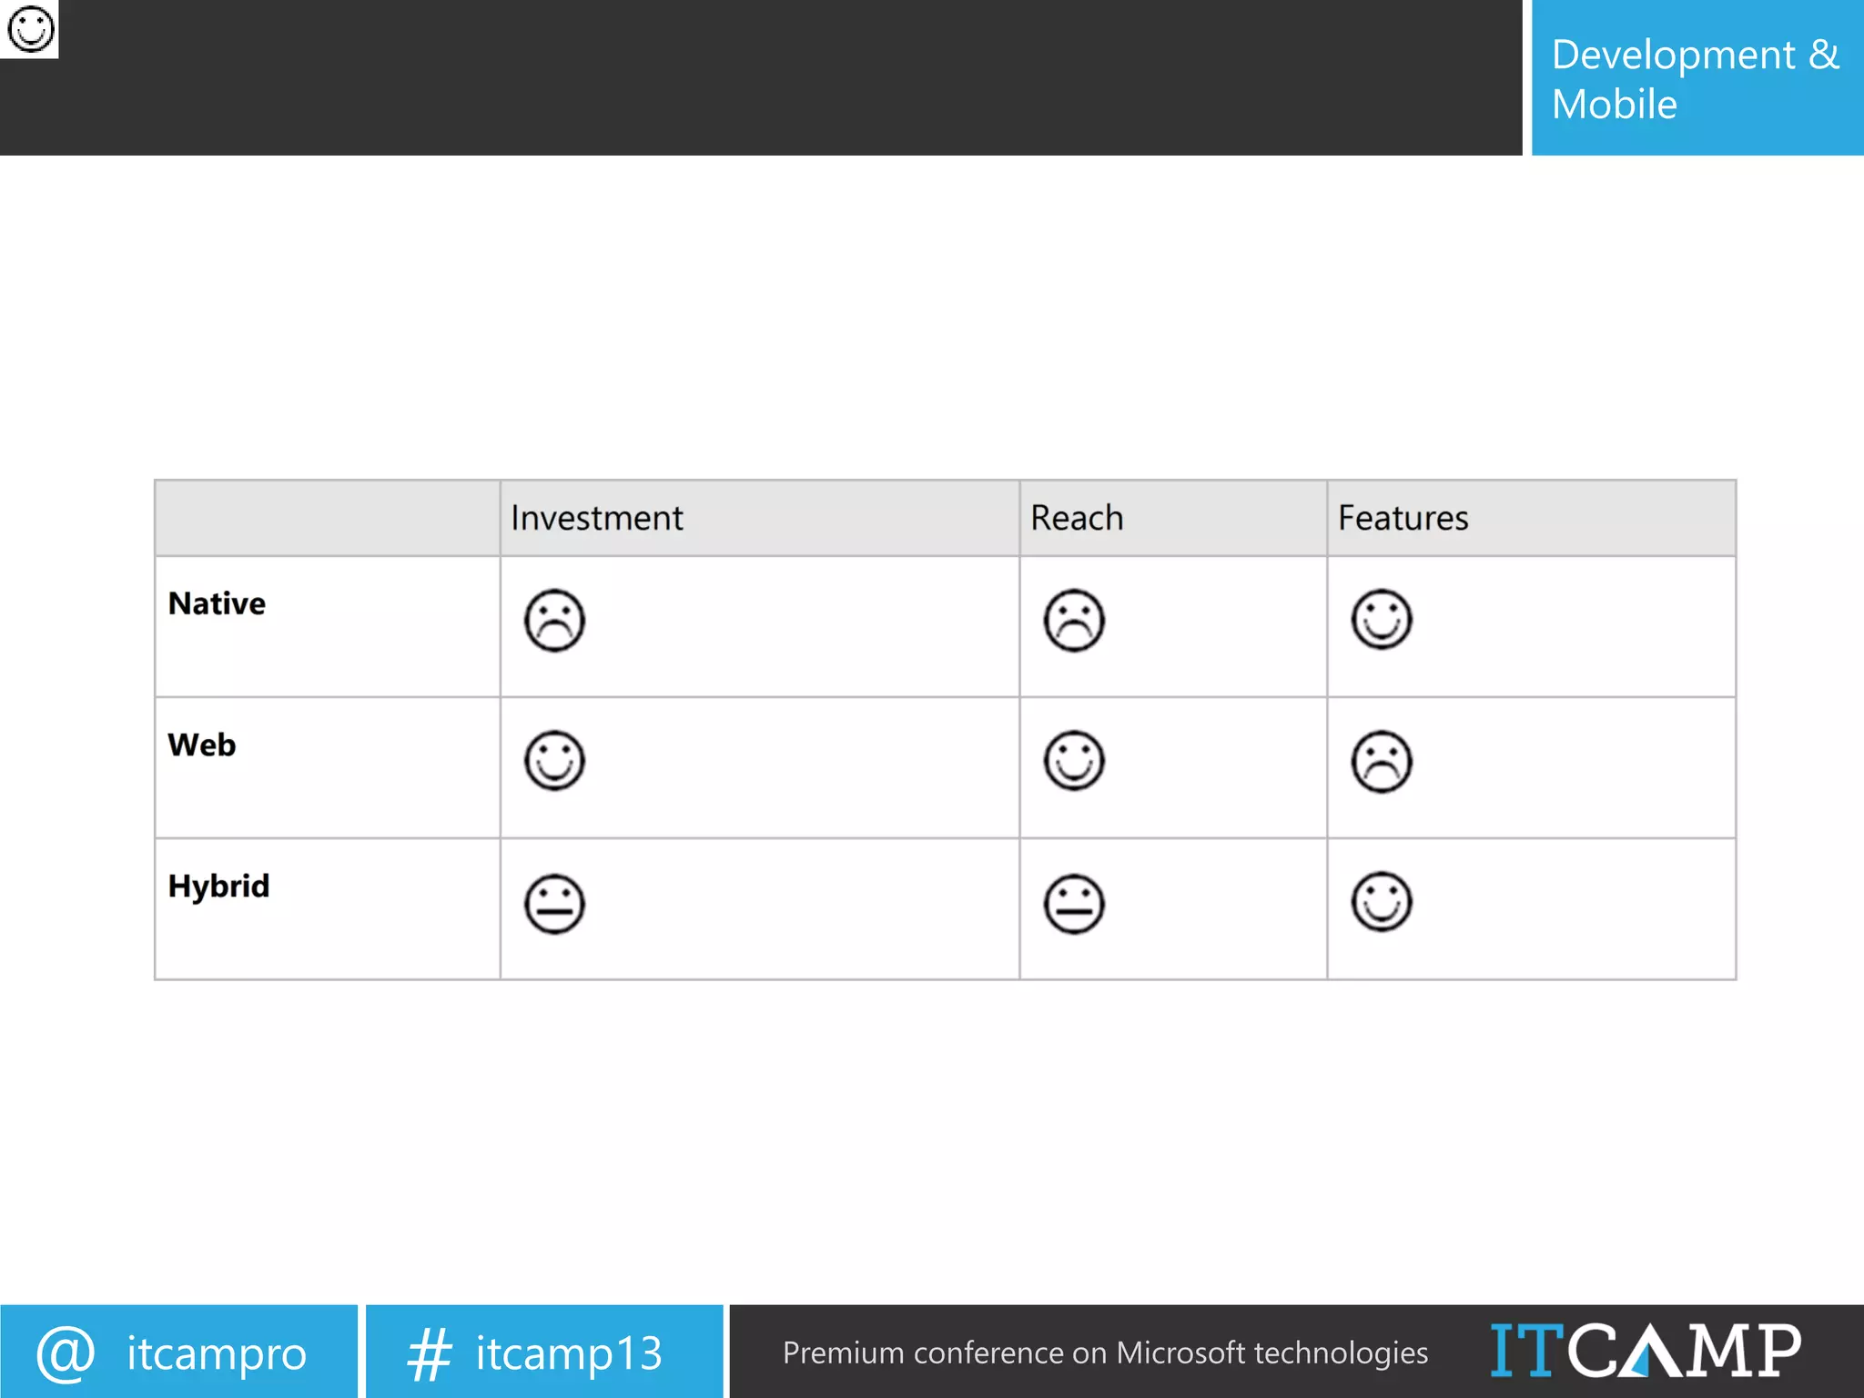Click the smiley face in the header corner
1864x1398 pixels.
pyautogui.click(x=30, y=28)
